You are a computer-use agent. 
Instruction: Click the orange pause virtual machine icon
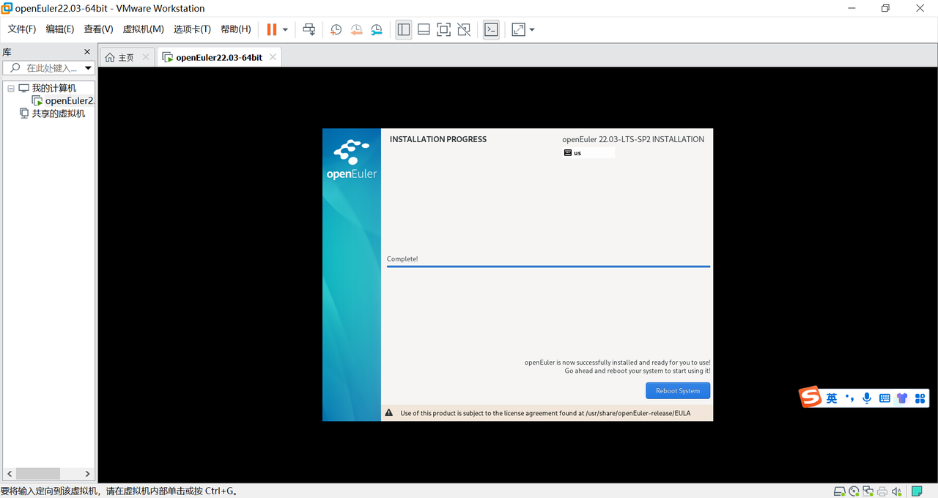point(272,29)
